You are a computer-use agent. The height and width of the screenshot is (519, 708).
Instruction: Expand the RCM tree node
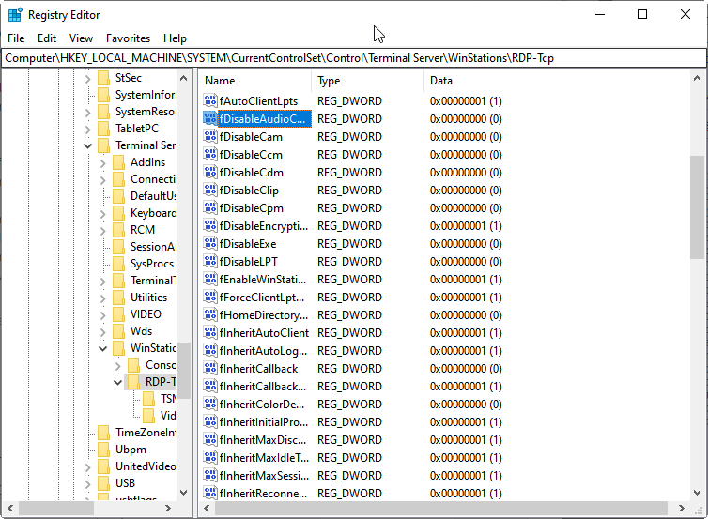pyautogui.click(x=102, y=231)
